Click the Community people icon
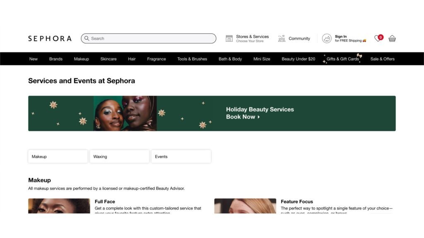424x238 pixels. point(282,38)
